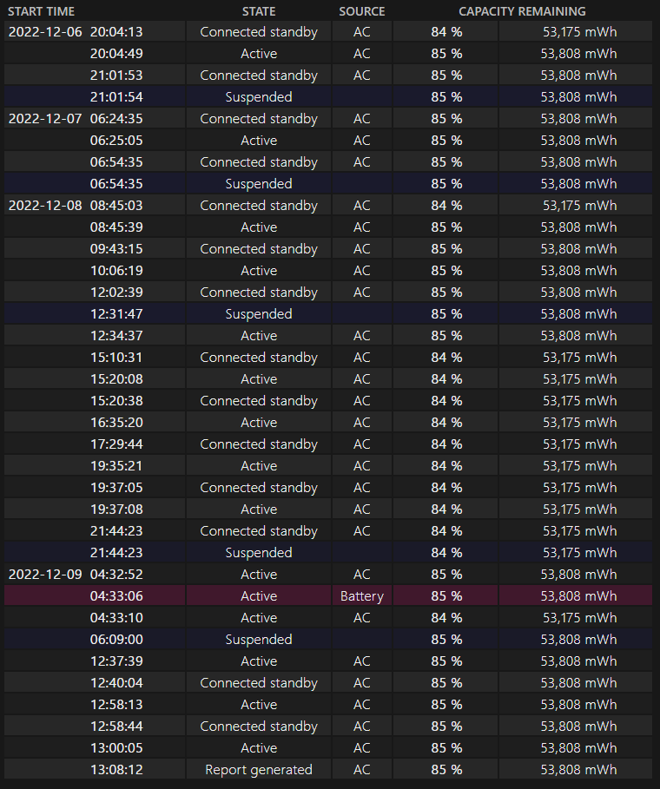Click the 20:04:13 start time
The image size is (660, 789).
(116, 32)
